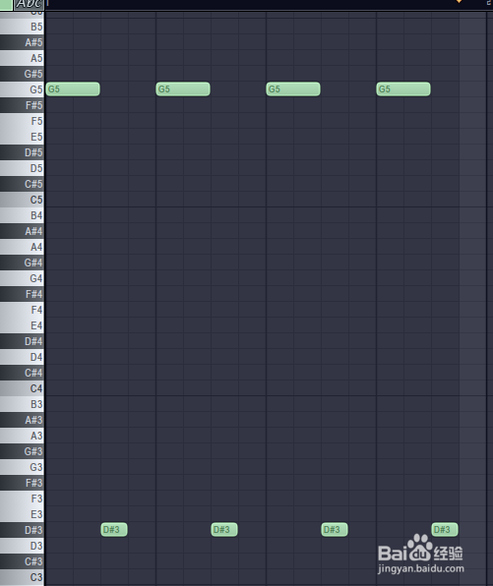The height and width of the screenshot is (586, 493).
Task: Select the second D#3 note block
Action: 224,530
